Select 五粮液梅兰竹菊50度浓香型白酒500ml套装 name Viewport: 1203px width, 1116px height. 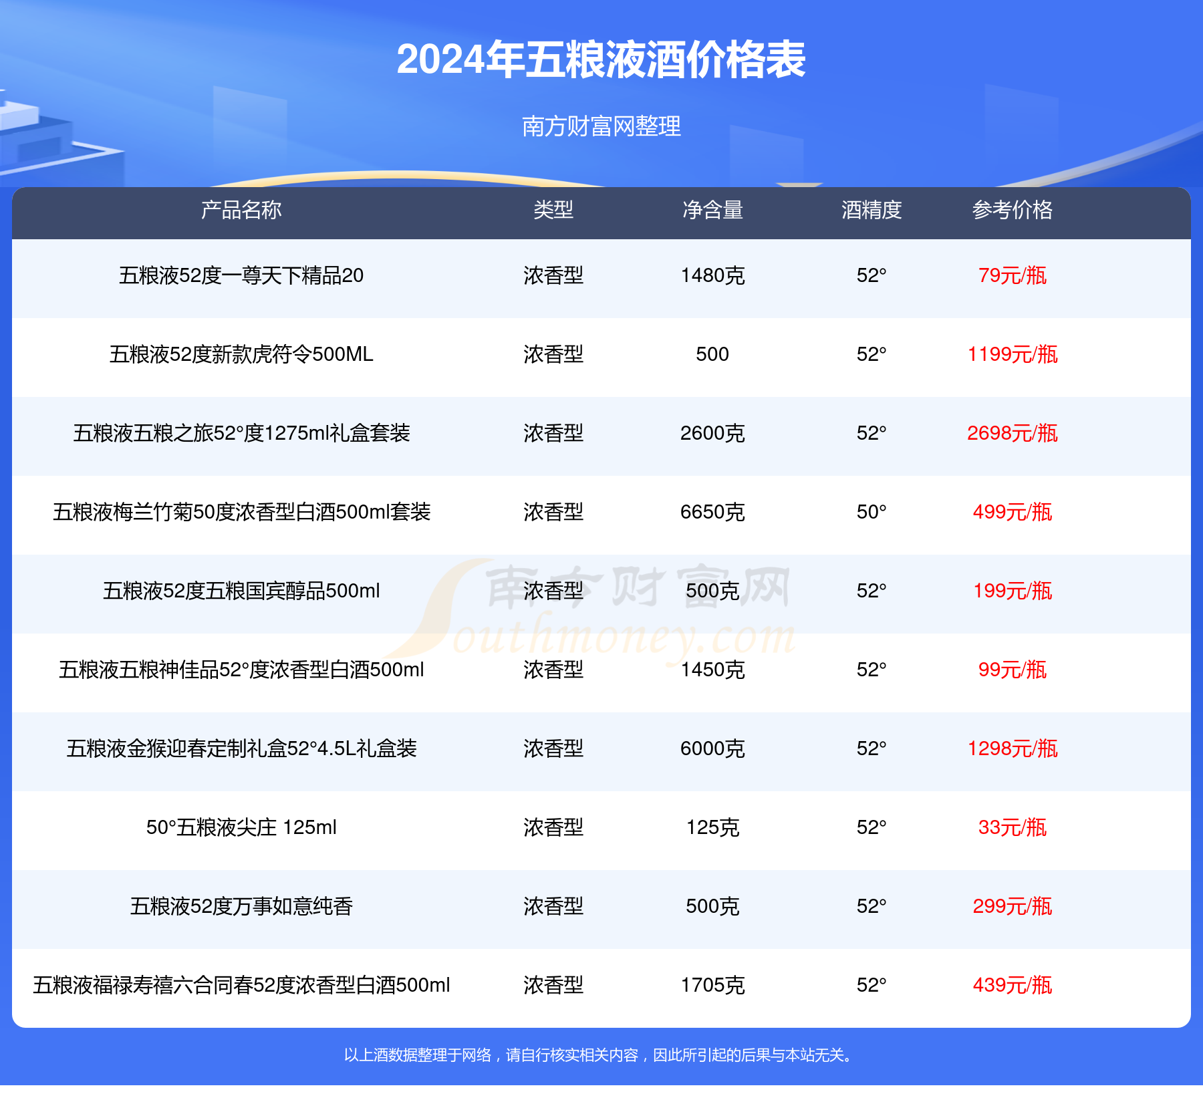point(241,512)
